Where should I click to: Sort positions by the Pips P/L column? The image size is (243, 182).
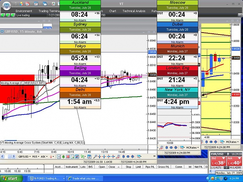(x=150, y=167)
